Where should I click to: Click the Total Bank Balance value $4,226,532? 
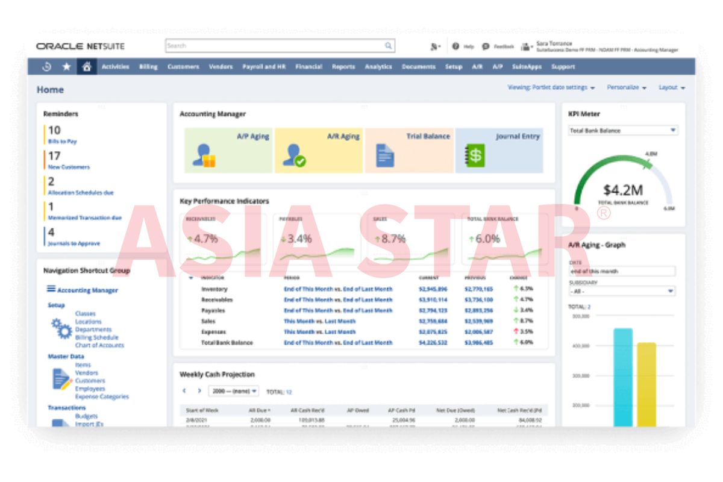[x=433, y=342]
